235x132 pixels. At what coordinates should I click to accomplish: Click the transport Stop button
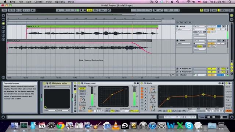[x=82, y=10]
